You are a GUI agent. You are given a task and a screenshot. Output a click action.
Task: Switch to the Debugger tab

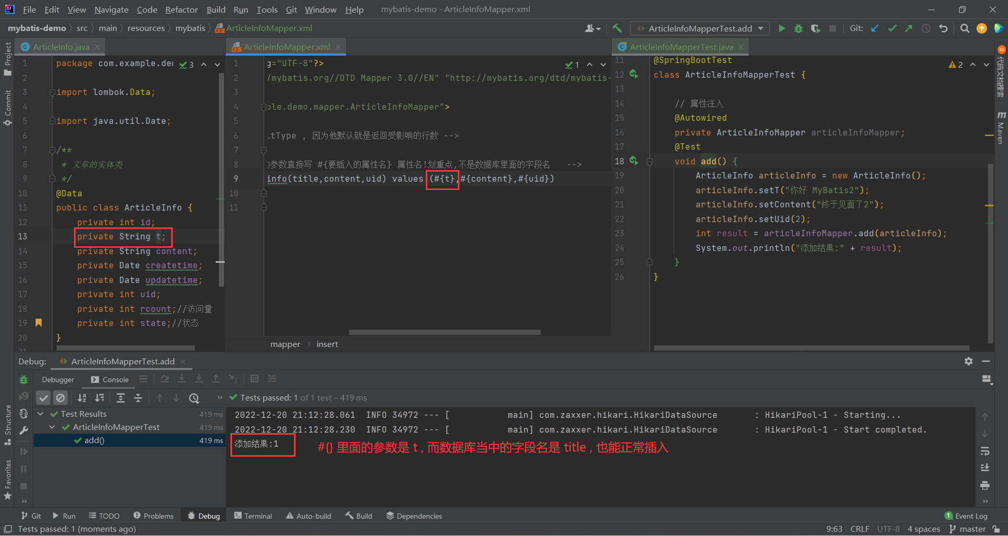(58, 380)
